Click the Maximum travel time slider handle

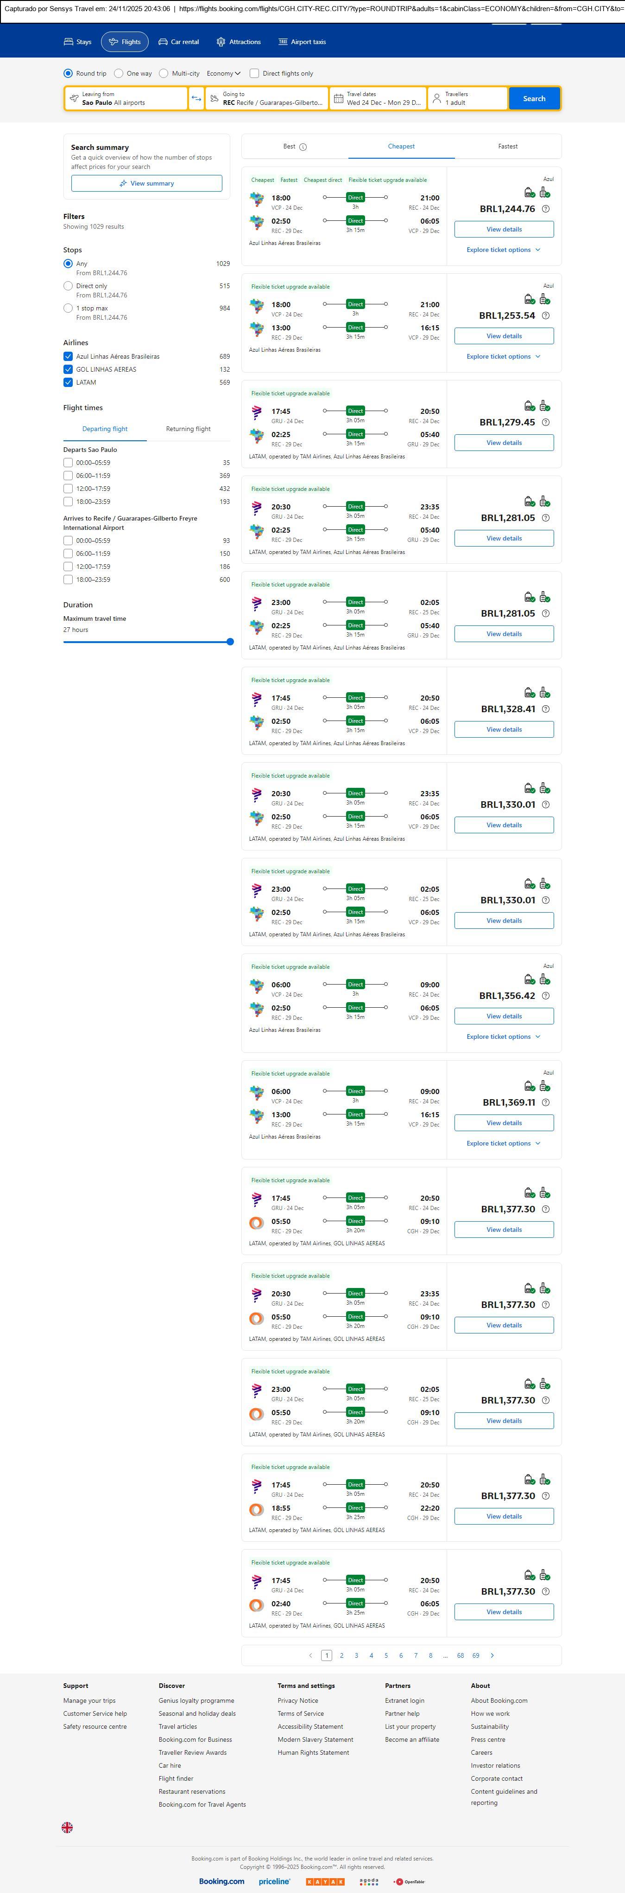point(230,642)
